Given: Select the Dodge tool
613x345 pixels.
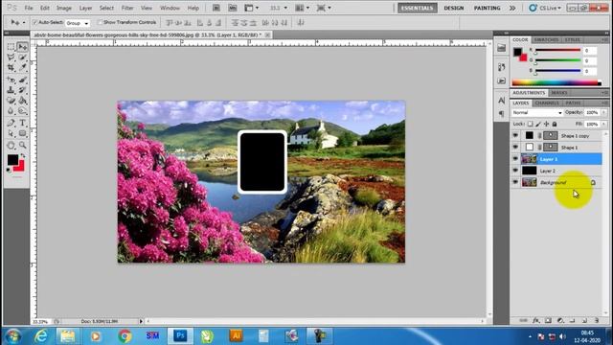Looking at the screenshot, I should [22, 111].
